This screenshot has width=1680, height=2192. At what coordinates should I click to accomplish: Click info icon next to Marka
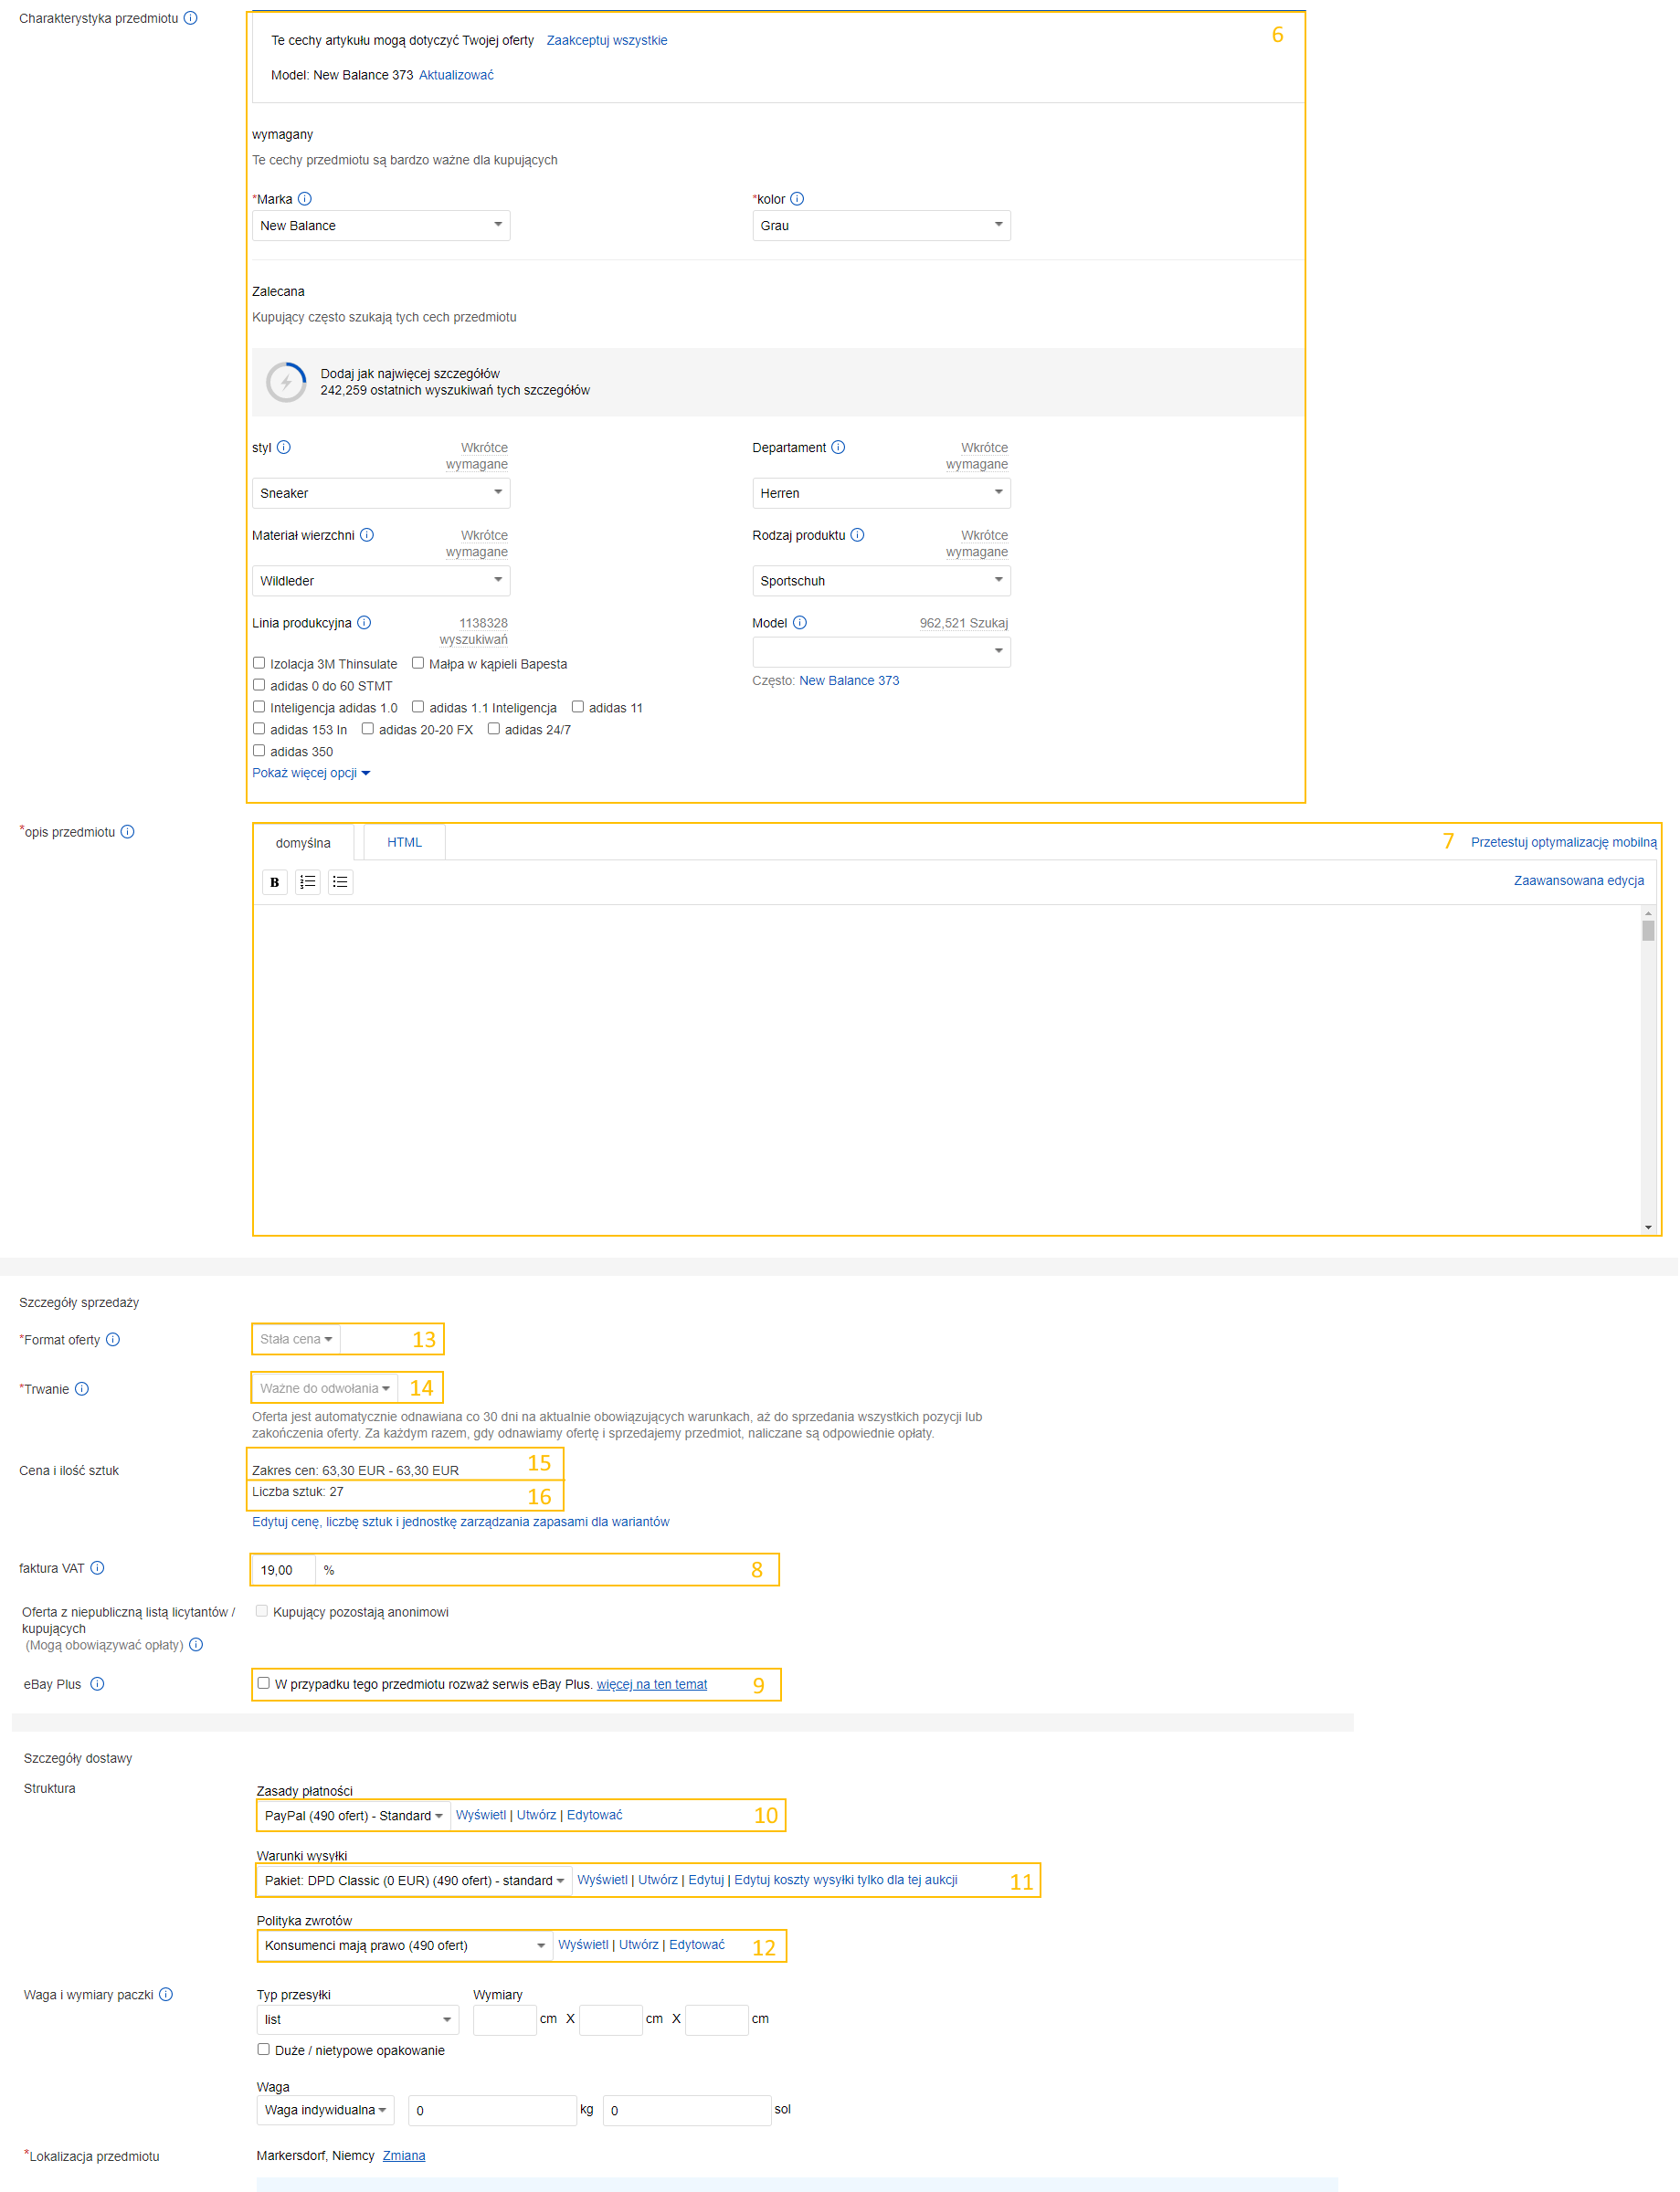[305, 199]
